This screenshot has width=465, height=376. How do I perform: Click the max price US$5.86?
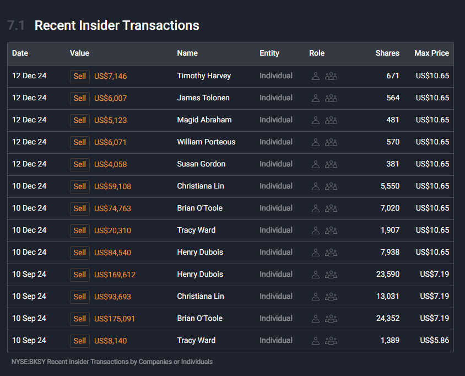tap(434, 341)
